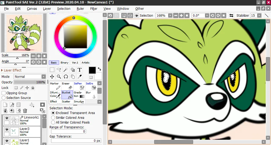The image size is (271, 145).
Task: Switch to the Artistic brush tab
Action: 86,63
